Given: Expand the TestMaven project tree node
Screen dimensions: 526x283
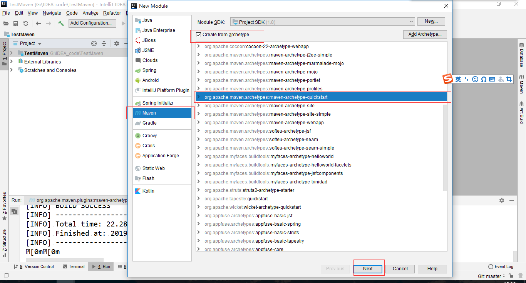Looking at the screenshot, I should coord(11,53).
